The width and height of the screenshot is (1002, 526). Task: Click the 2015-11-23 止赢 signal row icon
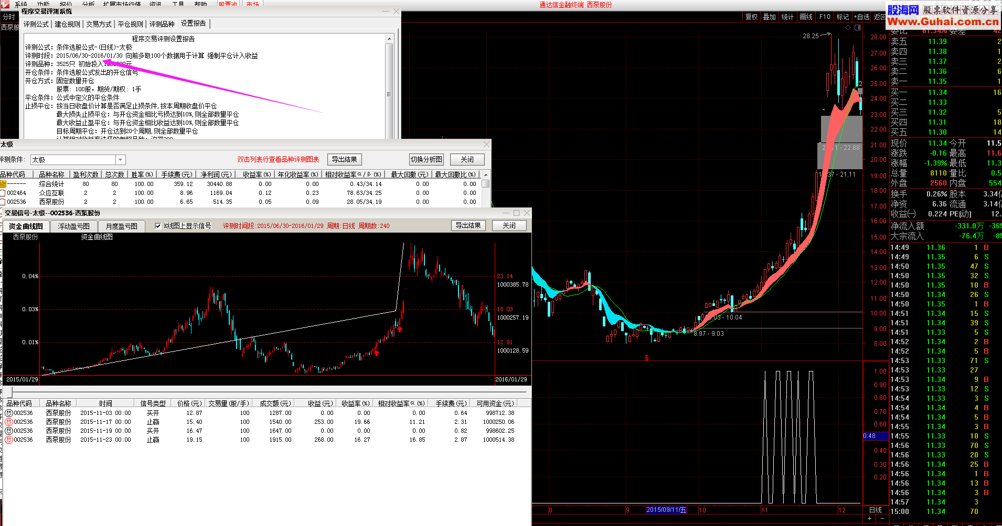(8, 440)
